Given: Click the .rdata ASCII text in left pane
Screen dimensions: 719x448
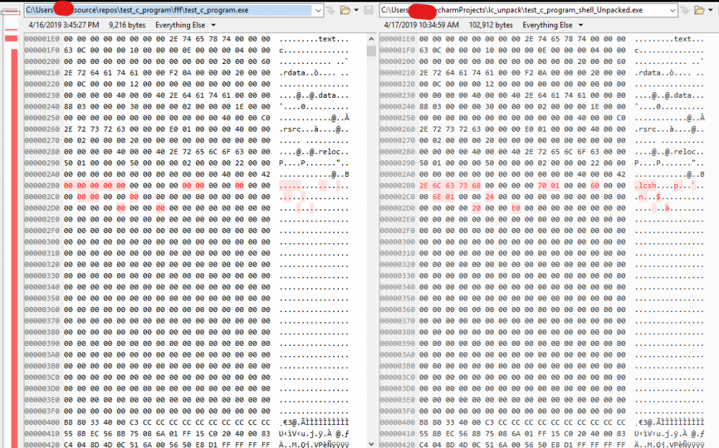Looking at the screenshot, I should point(292,73).
